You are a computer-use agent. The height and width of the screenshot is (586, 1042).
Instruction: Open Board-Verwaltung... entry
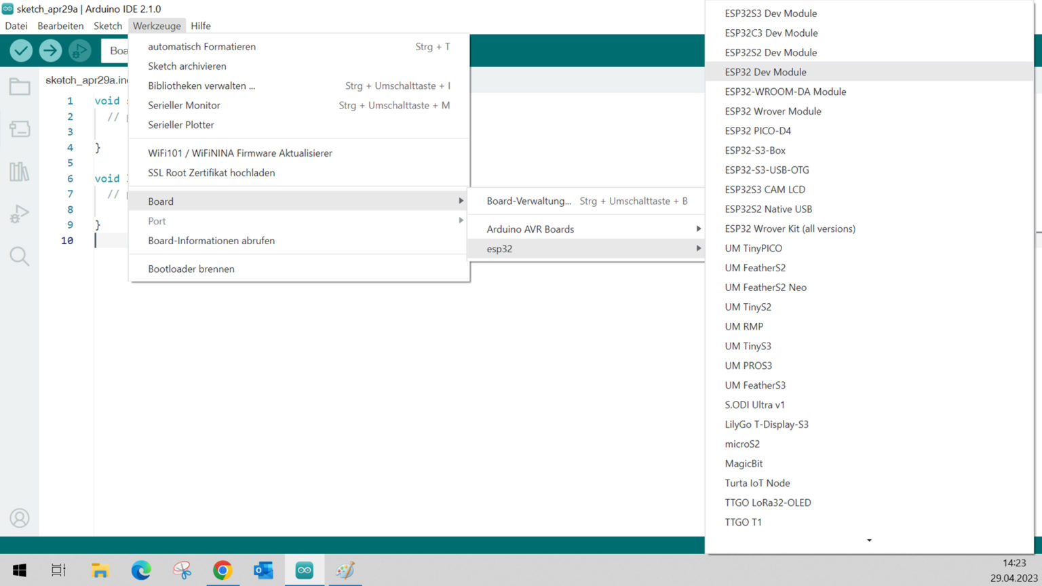point(528,201)
